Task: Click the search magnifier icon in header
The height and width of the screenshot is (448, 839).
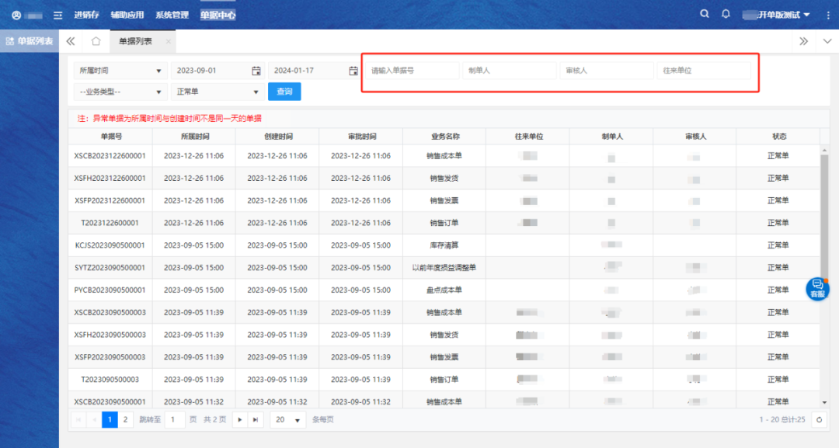Action: 705,14
